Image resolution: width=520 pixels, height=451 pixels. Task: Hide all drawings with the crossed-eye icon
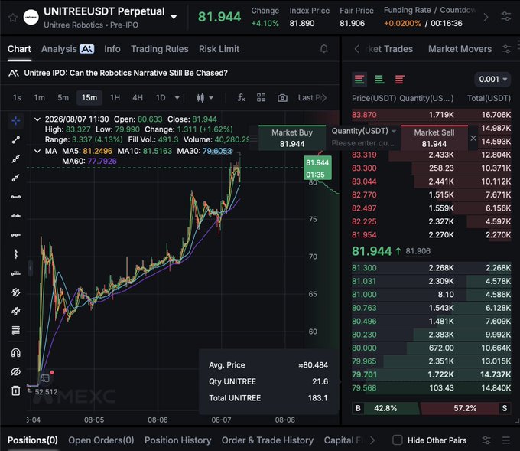(15, 371)
